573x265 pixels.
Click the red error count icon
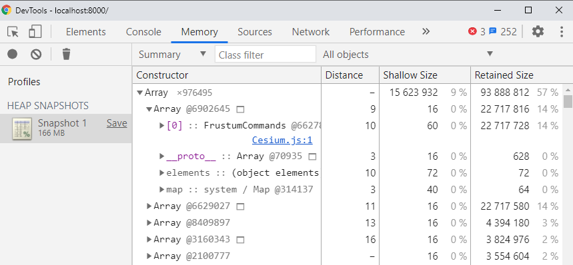coord(472,32)
